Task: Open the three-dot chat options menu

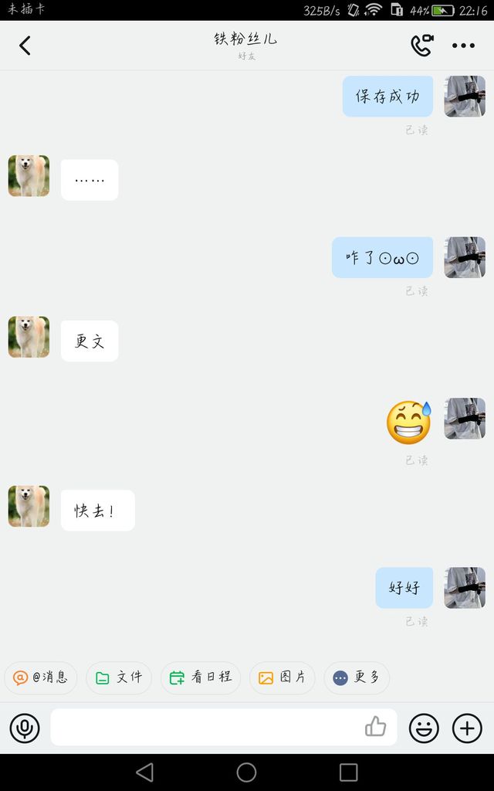Action: point(463,46)
